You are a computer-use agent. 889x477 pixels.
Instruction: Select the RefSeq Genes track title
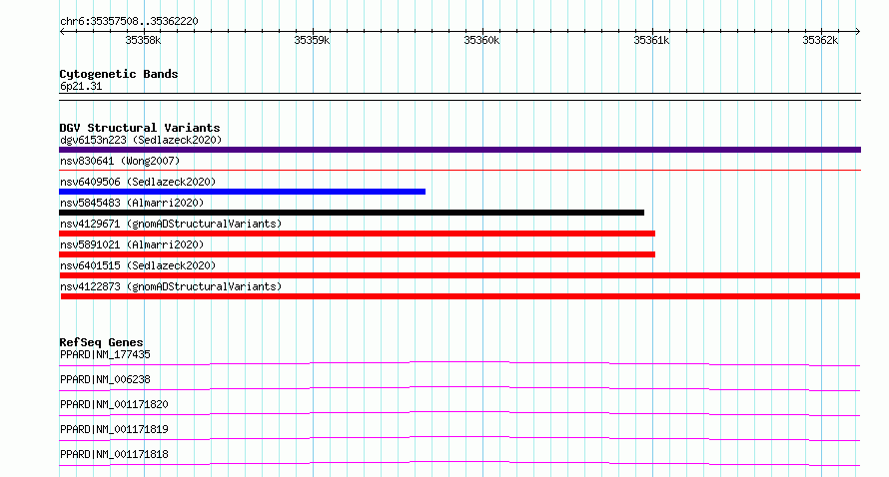click(x=101, y=342)
